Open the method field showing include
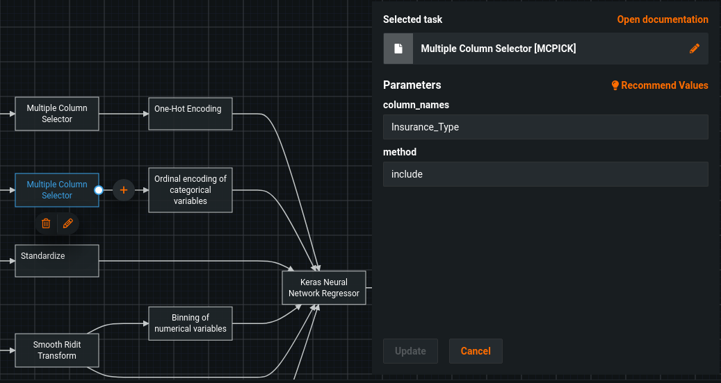The height and width of the screenshot is (383, 721). pyautogui.click(x=545, y=174)
